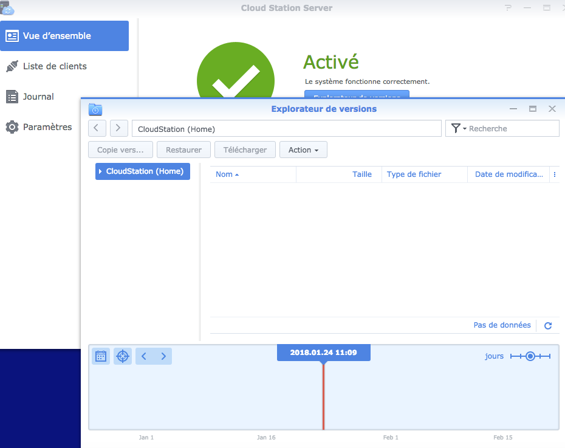Sort by the Nom column
Screen dimensions: 565x448
point(253,174)
